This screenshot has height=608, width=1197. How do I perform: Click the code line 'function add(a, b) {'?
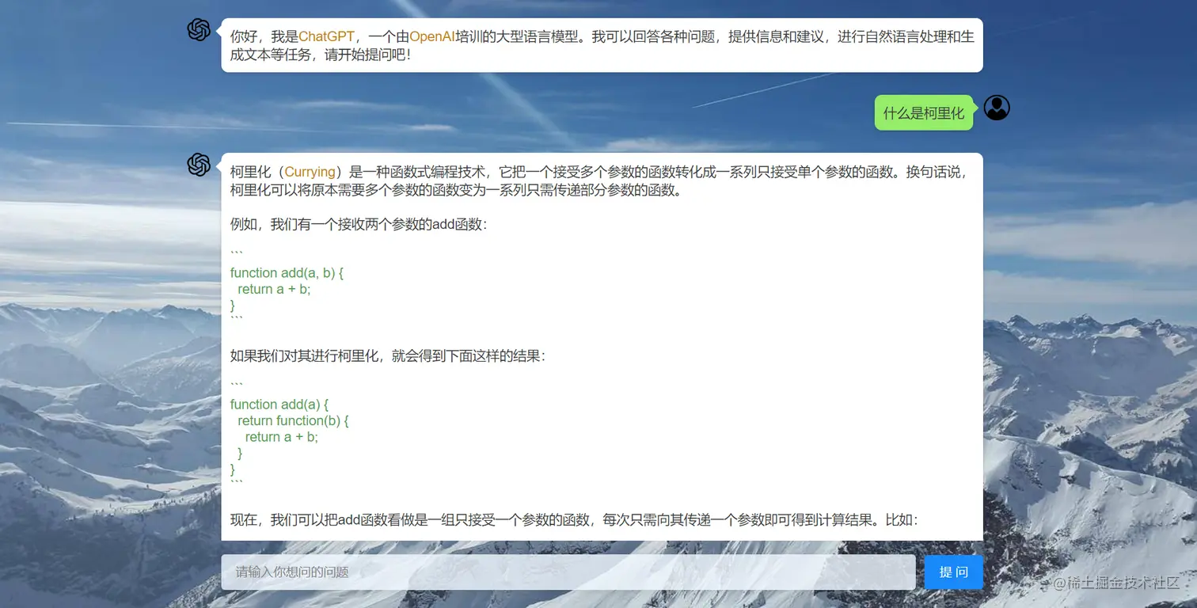287,272
